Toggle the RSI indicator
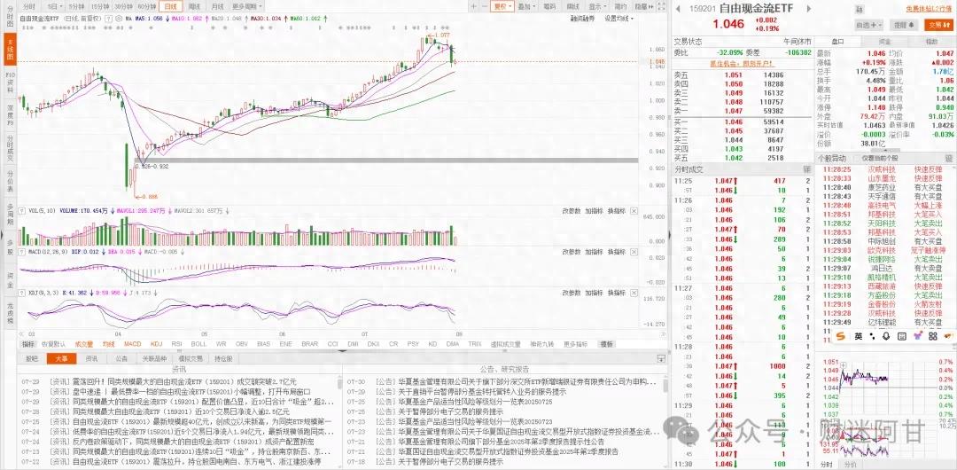 [x=177, y=344]
